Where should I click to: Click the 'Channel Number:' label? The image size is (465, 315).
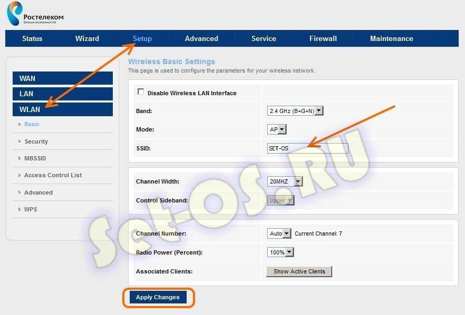(x=161, y=233)
